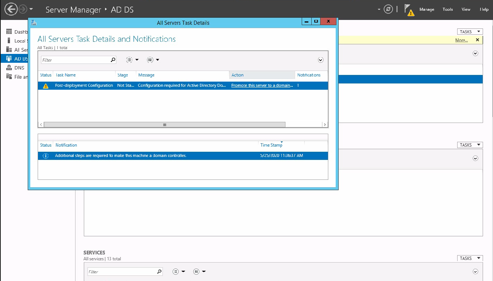This screenshot has width=493, height=281.
Task: Open the middle TASKS dropdown
Action: click(x=470, y=145)
